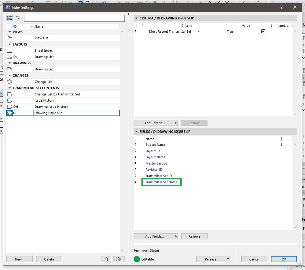
Task: Click reorder handle for Subset Name field
Action: (135, 144)
